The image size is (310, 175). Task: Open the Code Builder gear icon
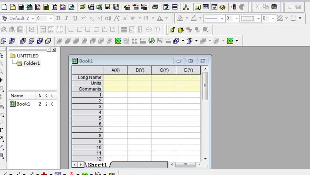tap(222, 7)
